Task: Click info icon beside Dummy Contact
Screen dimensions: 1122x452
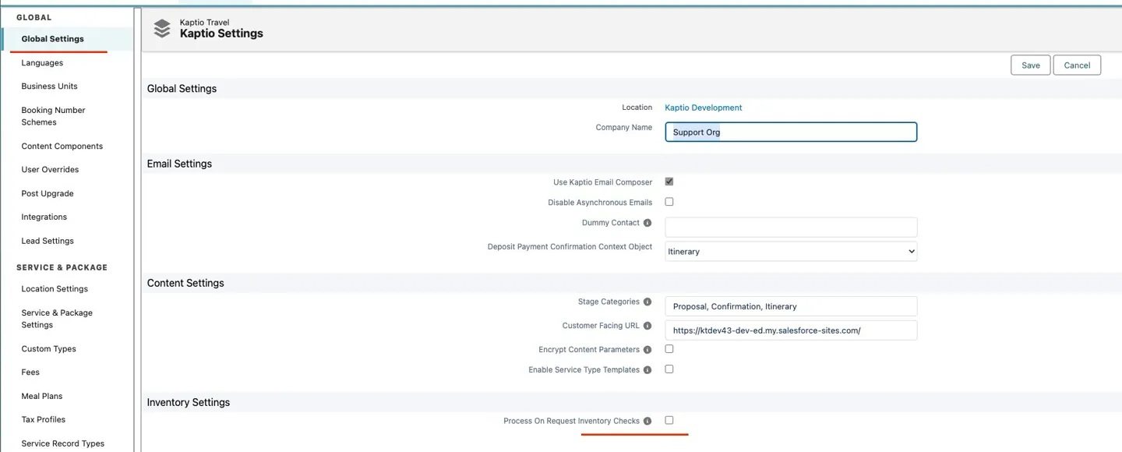Action: [647, 223]
